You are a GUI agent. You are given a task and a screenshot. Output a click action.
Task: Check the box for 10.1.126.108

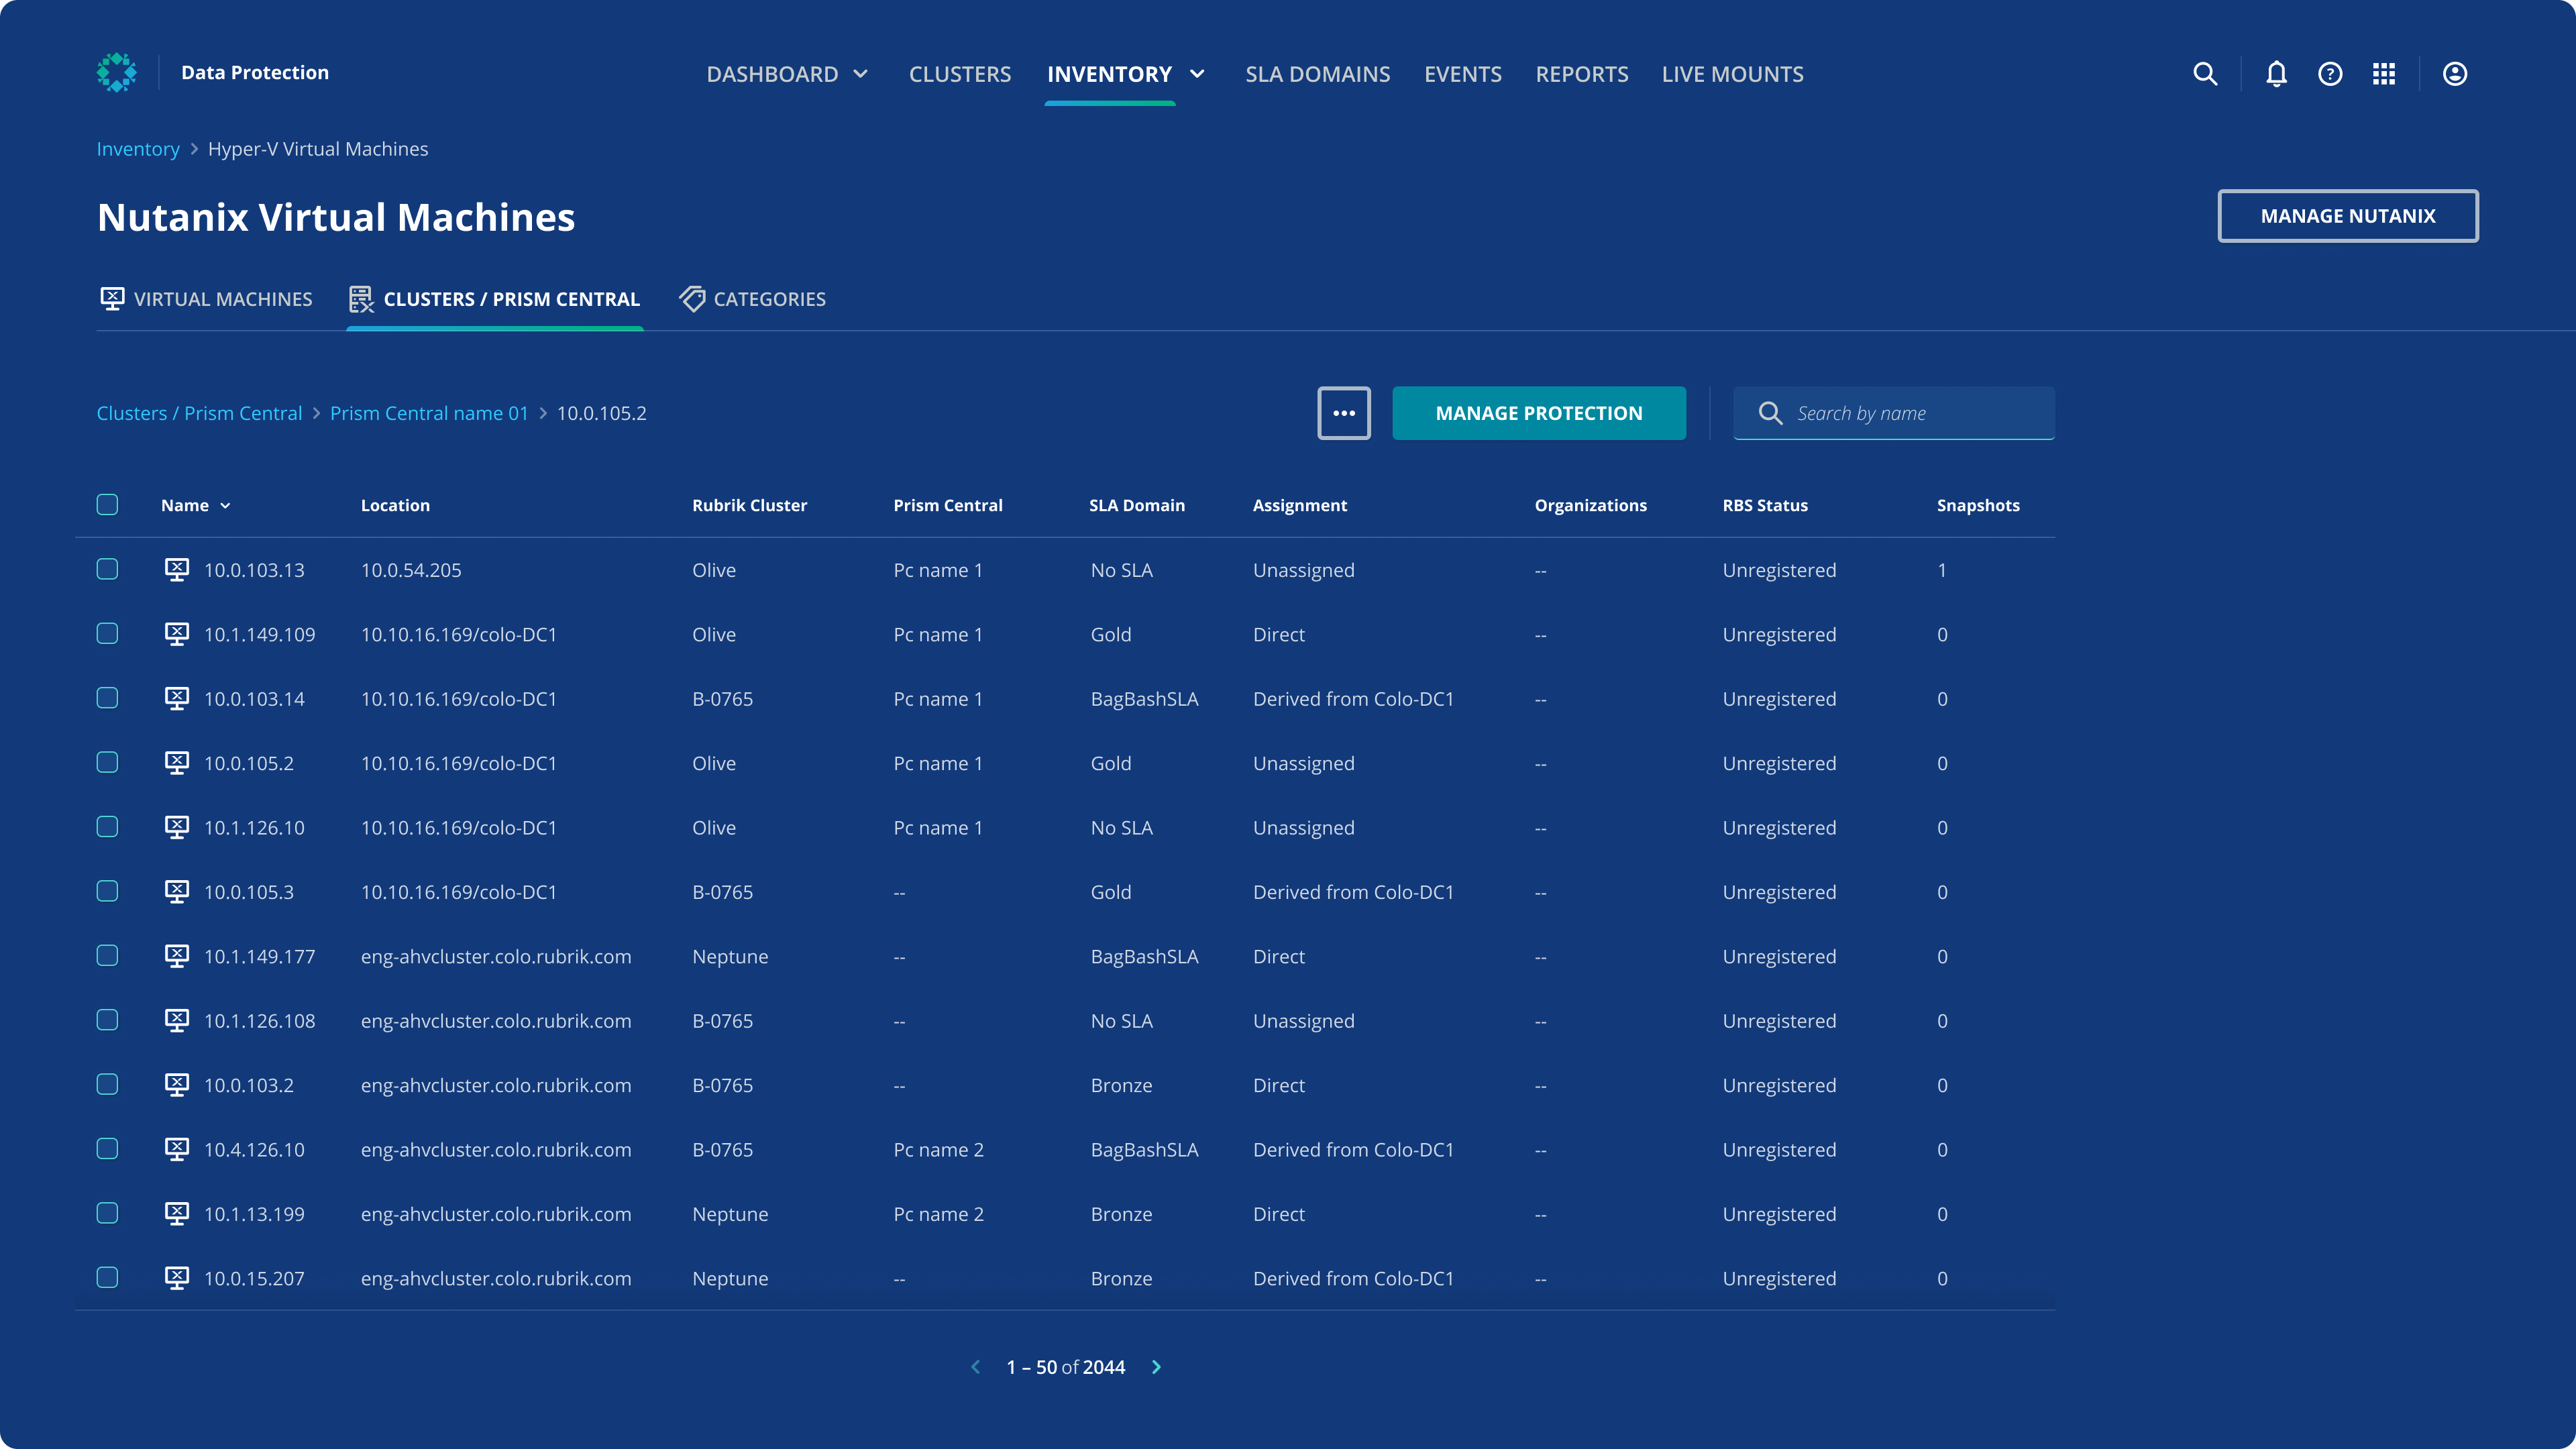[107, 1020]
